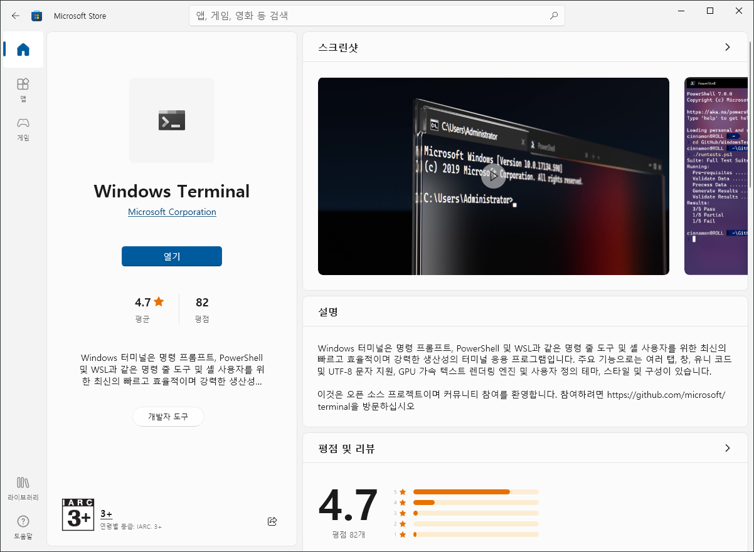Click the orange star beside 4.7 average
This screenshot has width=754, height=552.
[159, 302]
